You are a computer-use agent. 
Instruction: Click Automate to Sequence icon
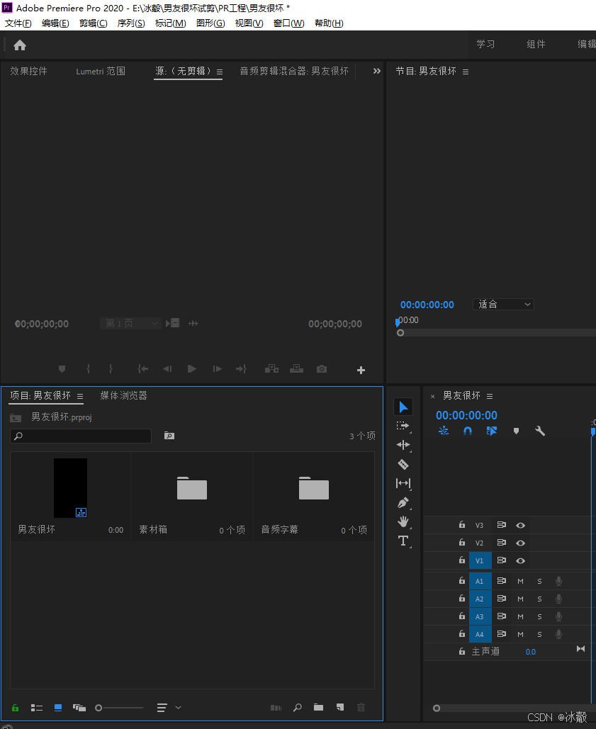276,708
